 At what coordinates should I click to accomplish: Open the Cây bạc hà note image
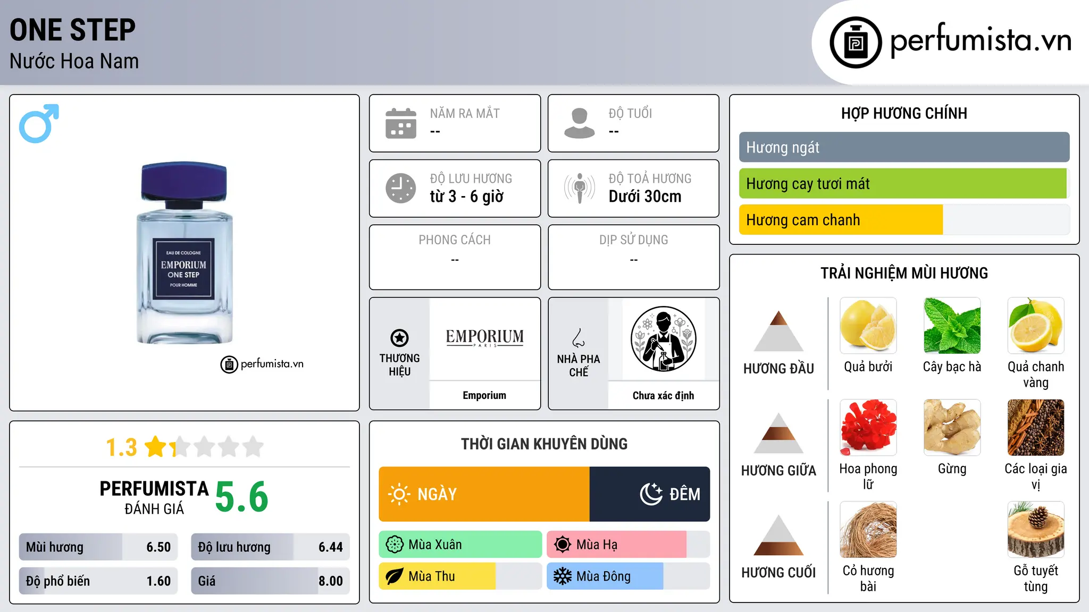952,326
